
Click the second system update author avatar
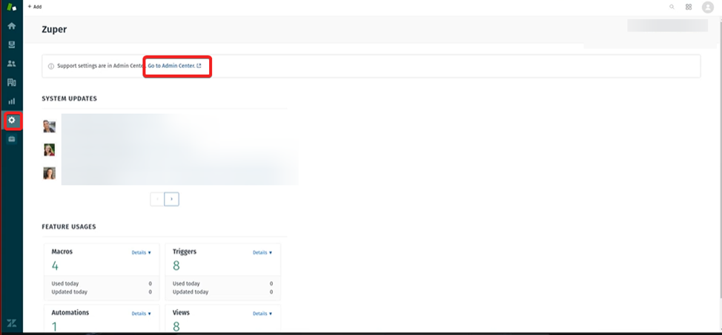coord(49,150)
